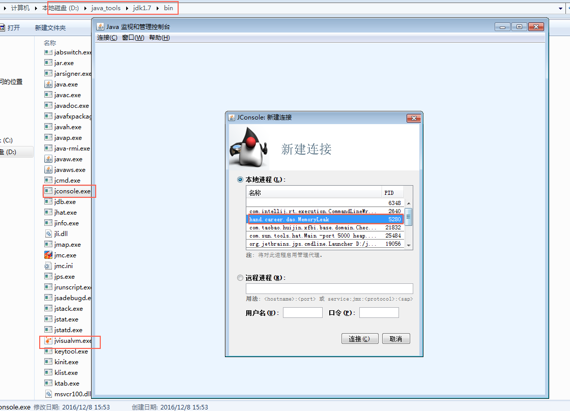Viewport: 570px width, 411px height.
Task: Expand the arrow after 本地磁盘 (D:) in breadcrumb
Action: (85, 8)
